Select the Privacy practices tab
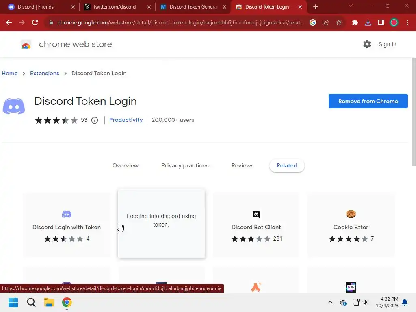This screenshot has width=416, height=312. click(x=185, y=166)
